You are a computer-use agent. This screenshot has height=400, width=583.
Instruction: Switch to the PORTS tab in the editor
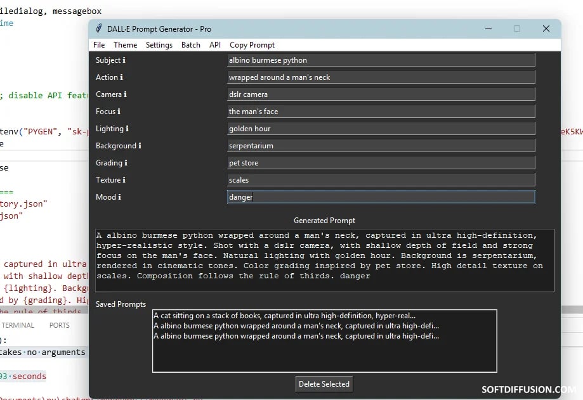coord(60,325)
